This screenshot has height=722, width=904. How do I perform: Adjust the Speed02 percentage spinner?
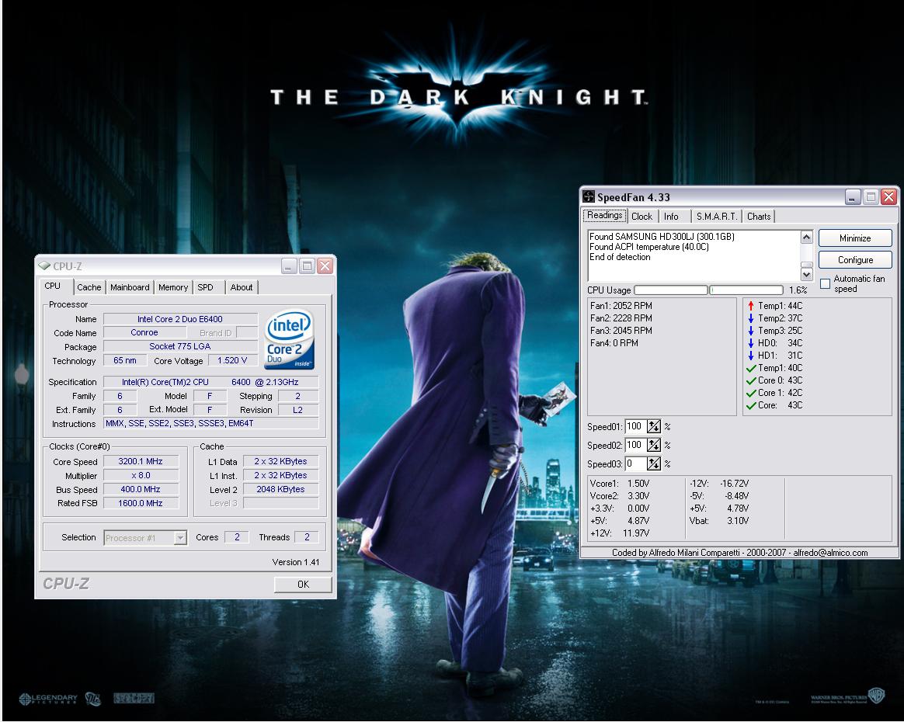click(654, 445)
